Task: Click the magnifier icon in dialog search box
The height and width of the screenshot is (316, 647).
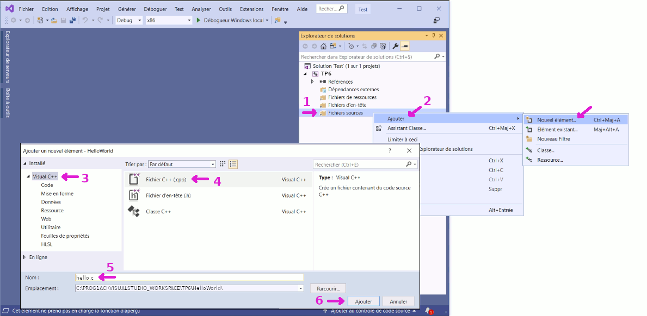Action: pos(409,164)
